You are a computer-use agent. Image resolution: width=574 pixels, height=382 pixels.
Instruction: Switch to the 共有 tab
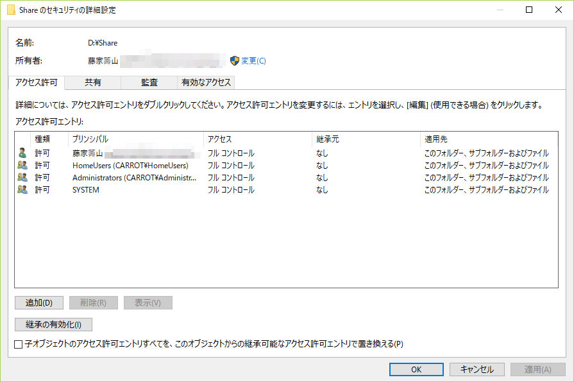coord(93,82)
